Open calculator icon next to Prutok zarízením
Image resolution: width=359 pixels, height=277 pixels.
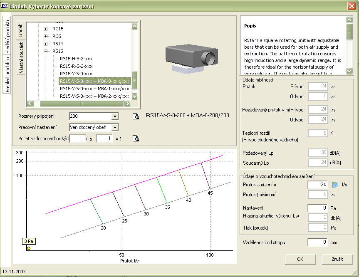[335, 185]
